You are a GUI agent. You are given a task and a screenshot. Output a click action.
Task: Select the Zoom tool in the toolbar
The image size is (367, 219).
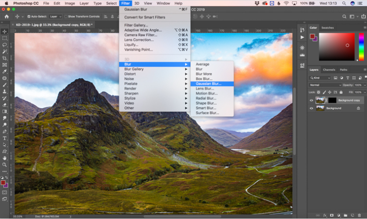pos(5,164)
